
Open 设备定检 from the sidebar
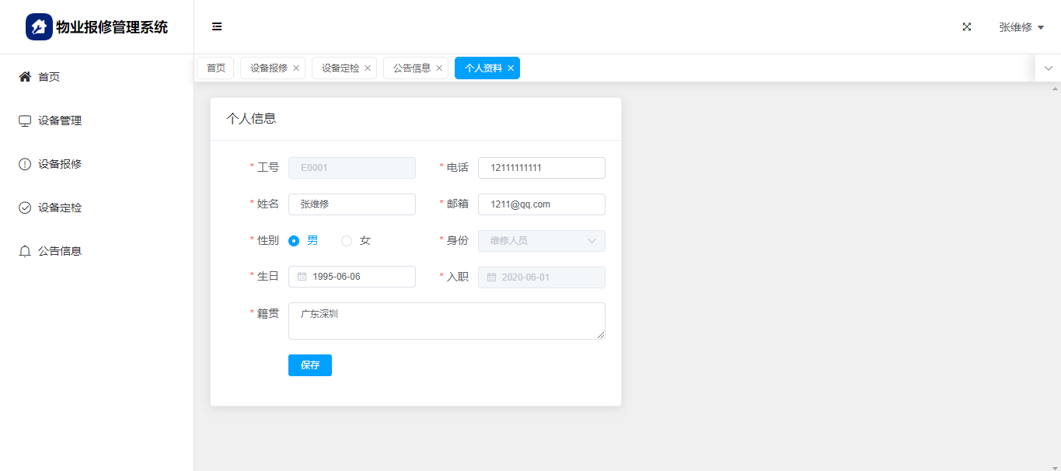point(60,208)
